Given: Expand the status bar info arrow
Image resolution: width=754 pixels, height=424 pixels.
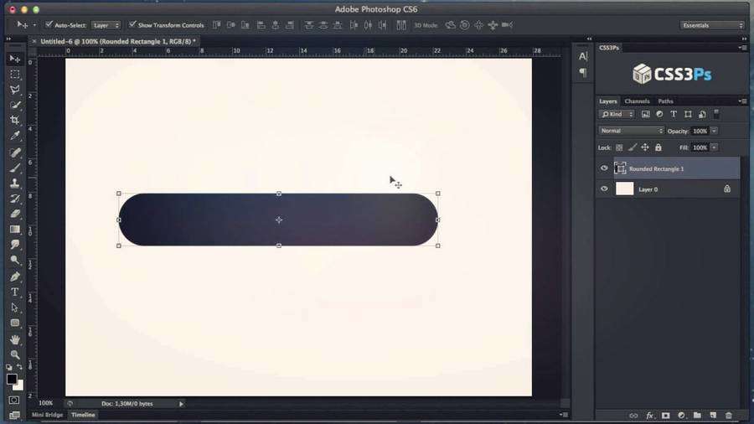Looking at the screenshot, I should (181, 404).
